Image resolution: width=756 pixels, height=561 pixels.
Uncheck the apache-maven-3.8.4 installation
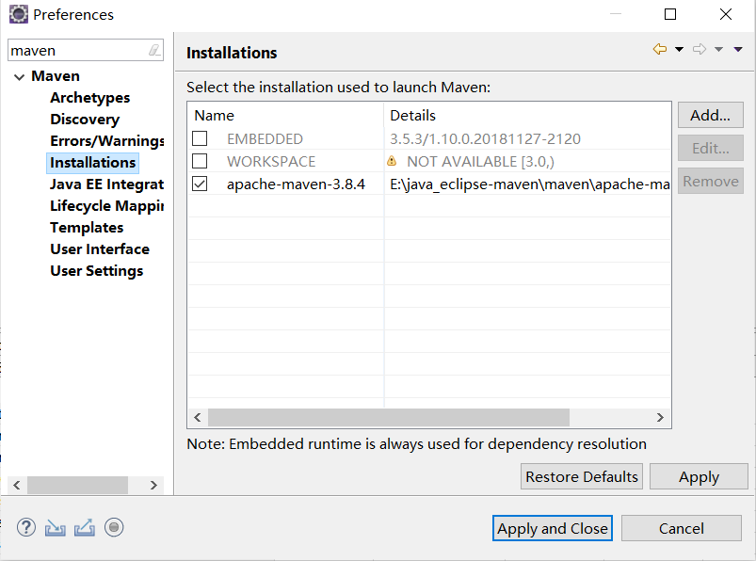[200, 184]
